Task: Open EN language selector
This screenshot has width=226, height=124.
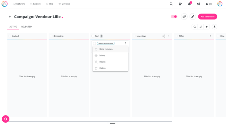Action: [209, 4]
